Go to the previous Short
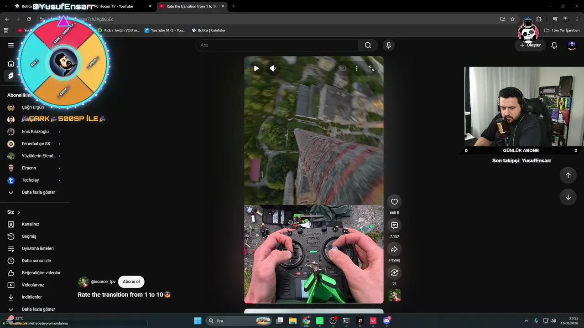Image resolution: width=584 pixels, height=328 pixels. point(568,175)
